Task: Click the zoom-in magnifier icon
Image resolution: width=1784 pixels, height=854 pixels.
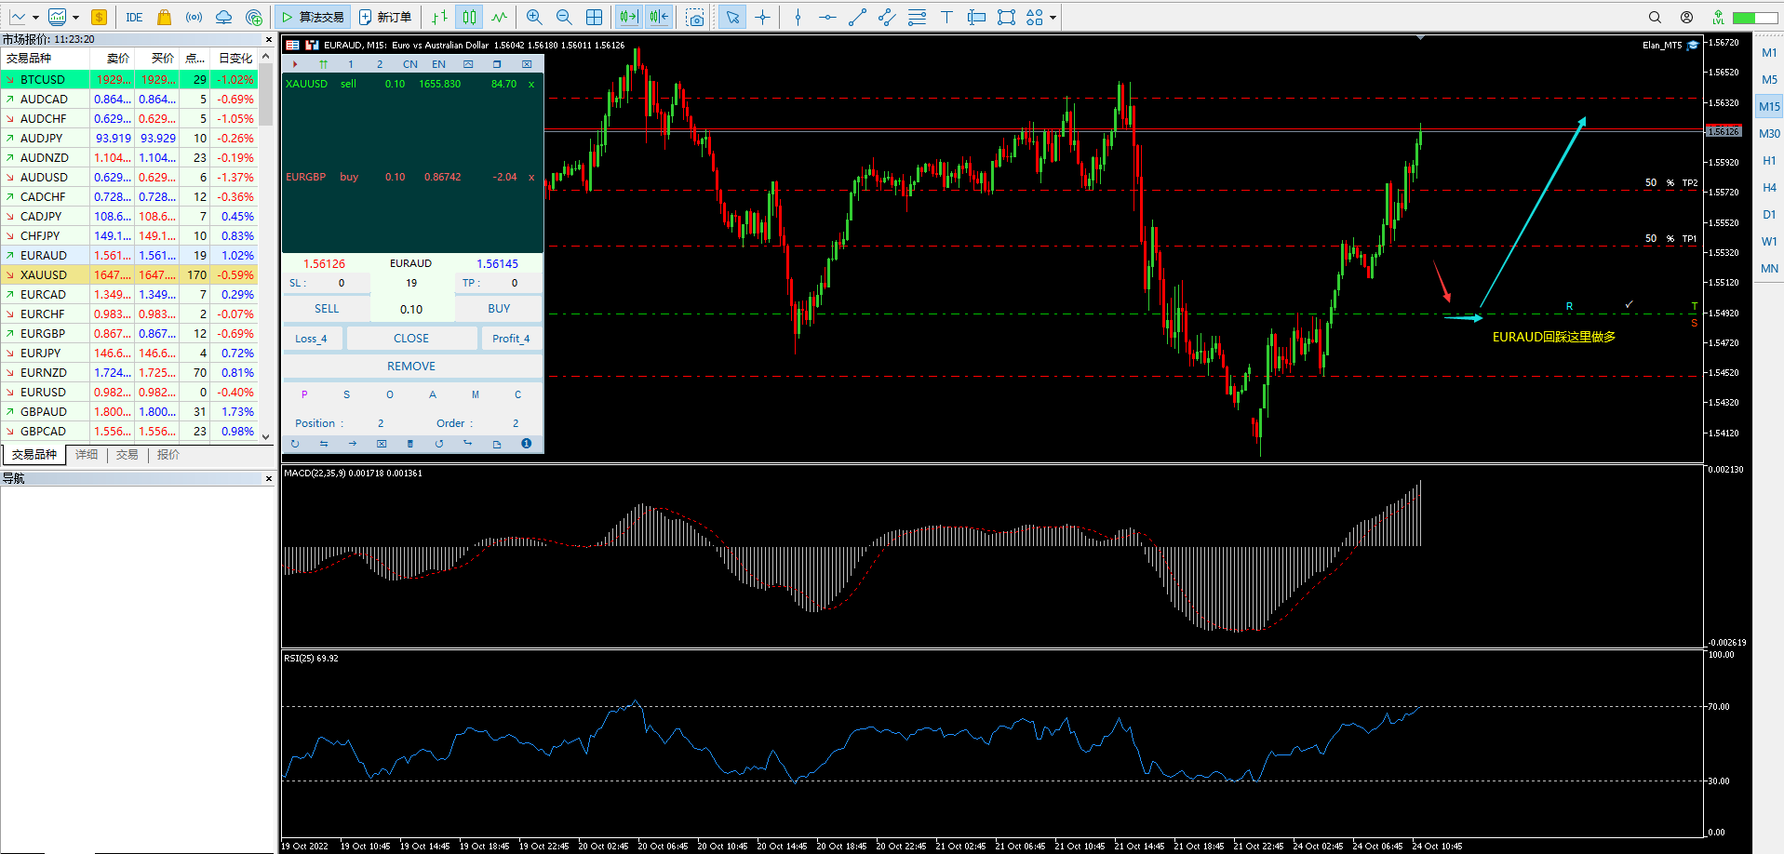Action: coord(534,16)
